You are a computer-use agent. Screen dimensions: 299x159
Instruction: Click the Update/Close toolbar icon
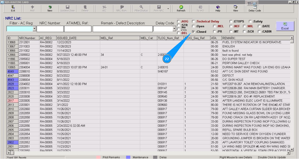67,9
